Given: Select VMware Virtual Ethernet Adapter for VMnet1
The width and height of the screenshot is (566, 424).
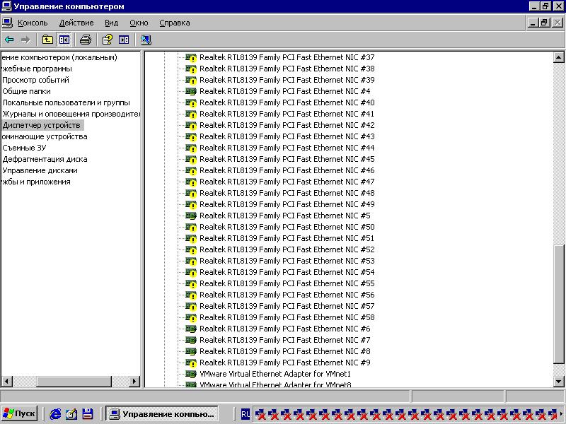Looking at the screenshot, I should tap(275, 374).
